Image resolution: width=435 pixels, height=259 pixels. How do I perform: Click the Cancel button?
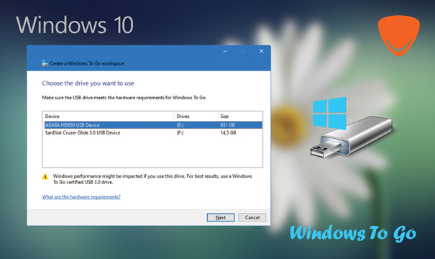tap(252, 217)
